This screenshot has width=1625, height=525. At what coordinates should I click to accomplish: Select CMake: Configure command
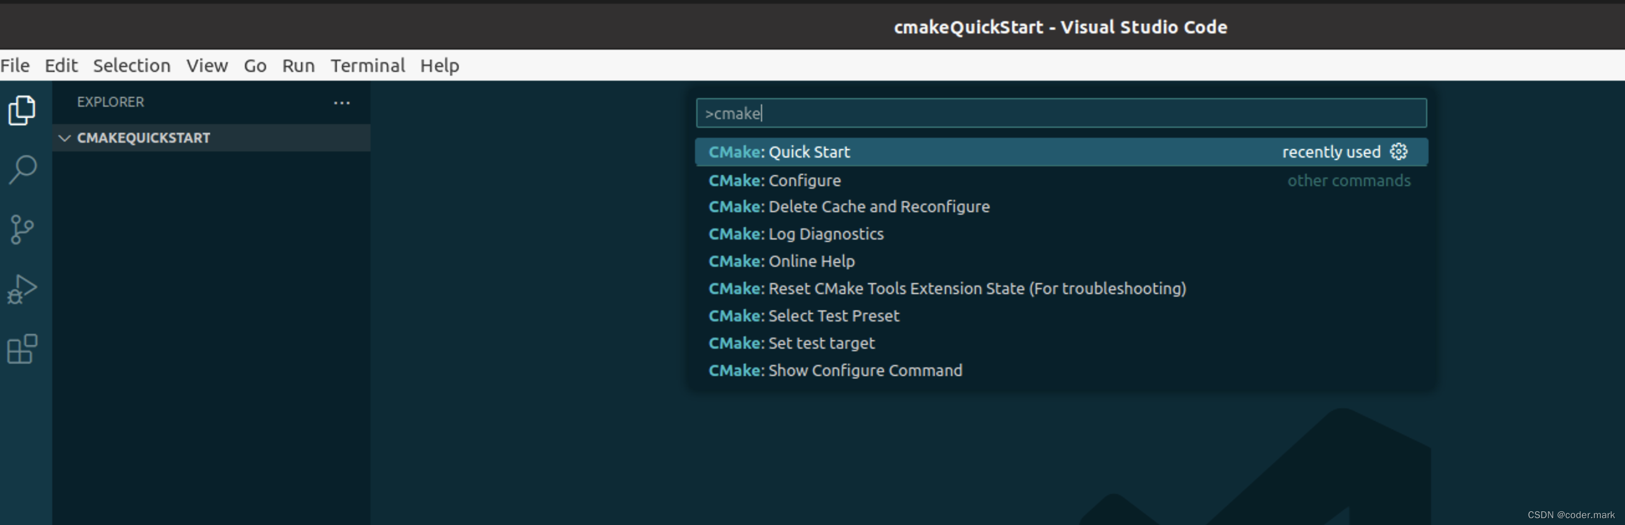tap(1061, 181)
